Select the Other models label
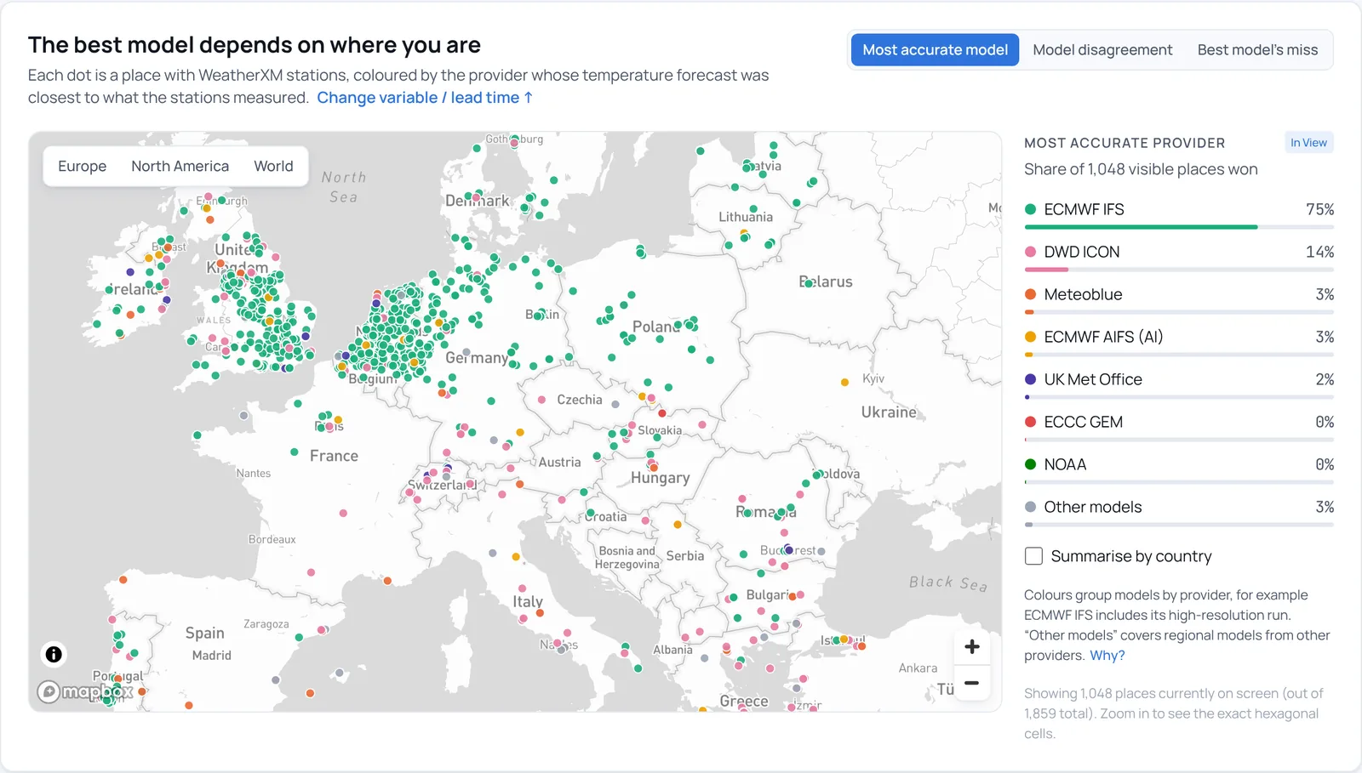Screen dimensions: 1362x773 click(x=1093, y=507)
